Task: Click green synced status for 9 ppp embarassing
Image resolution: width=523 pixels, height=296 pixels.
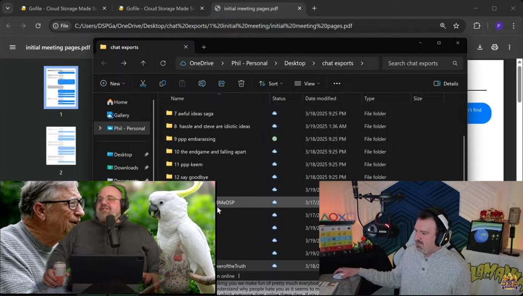Action: [x=274, y=139]
